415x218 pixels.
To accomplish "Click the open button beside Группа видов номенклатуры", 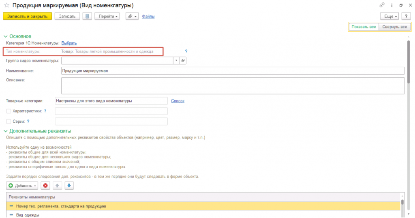I will (x=183, y=60).
